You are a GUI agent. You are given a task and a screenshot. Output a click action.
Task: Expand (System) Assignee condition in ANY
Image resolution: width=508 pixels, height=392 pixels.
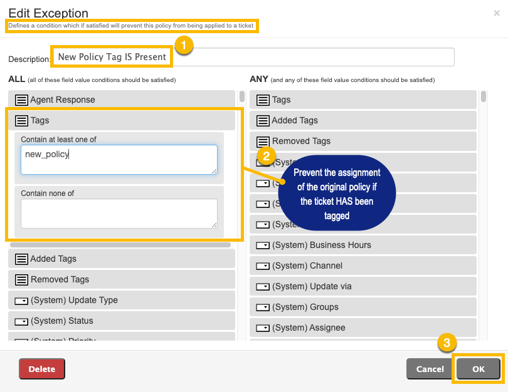pyautogui.click(x=363, y=328)
